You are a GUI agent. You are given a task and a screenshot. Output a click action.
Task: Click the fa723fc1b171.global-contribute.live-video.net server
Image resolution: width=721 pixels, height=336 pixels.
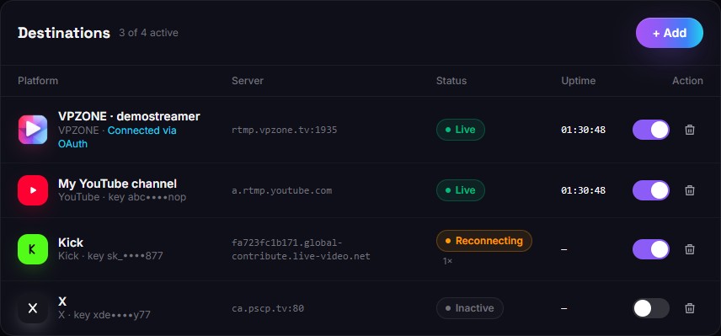(x=301, y=249)
